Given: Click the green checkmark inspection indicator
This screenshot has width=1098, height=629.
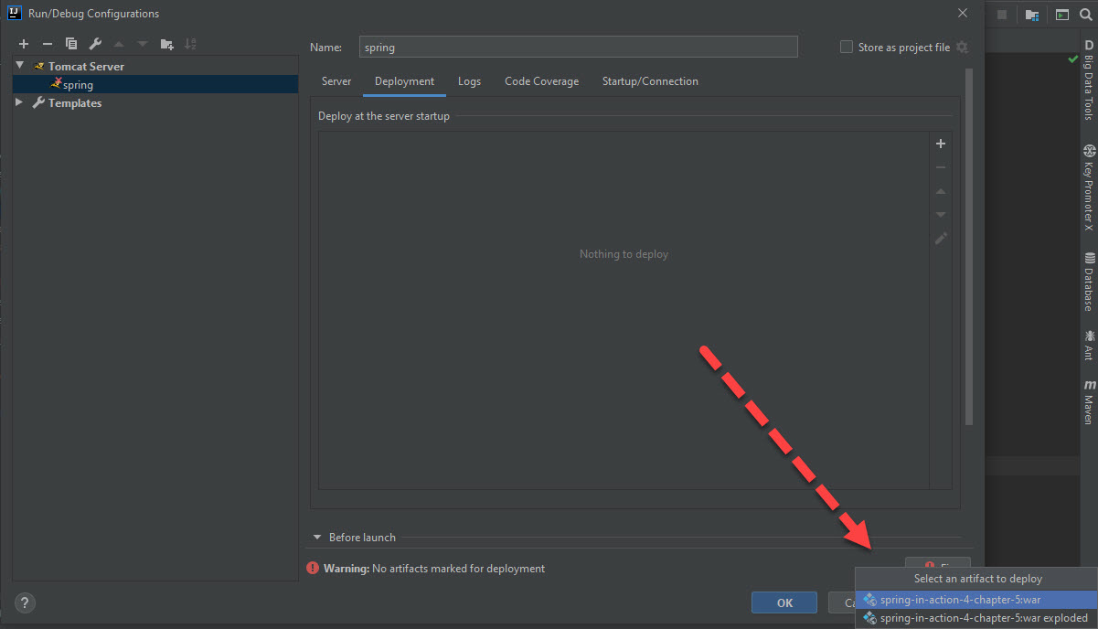Looking at the screenshot, I should coord(1072,59).
